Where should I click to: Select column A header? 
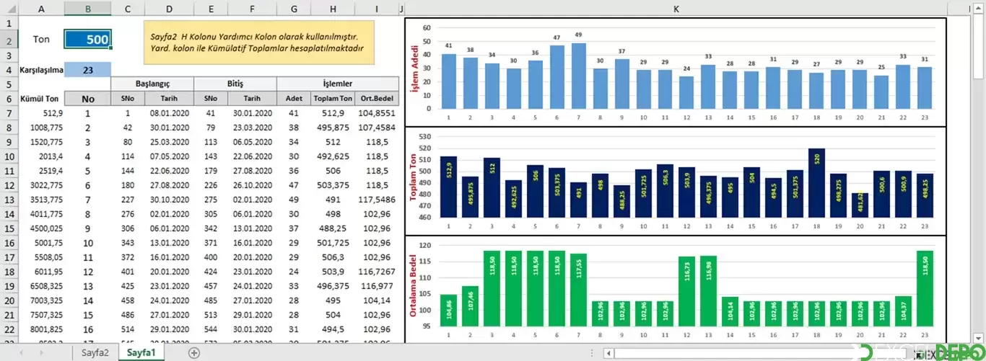coord(40,9)
